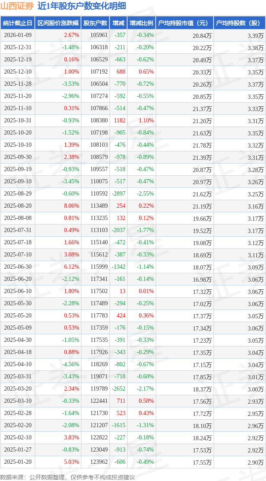This screenshot has height=481, width=266.
Task: Click the 21.78万 average market value cell
Action: coord(202,145)
